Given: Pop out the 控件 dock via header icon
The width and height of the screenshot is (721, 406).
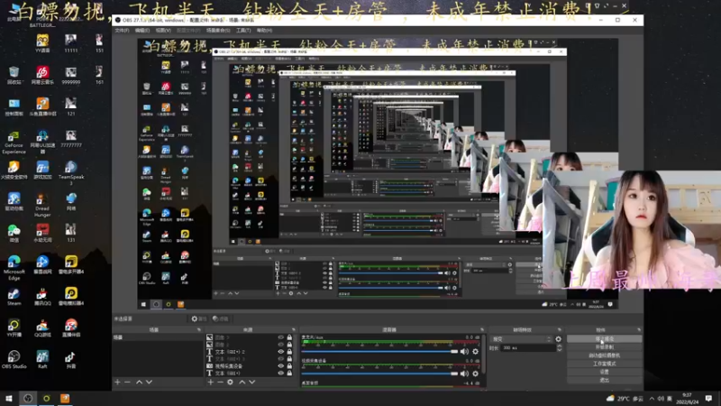Looking at the screenshot, I should tap(639, 330).
